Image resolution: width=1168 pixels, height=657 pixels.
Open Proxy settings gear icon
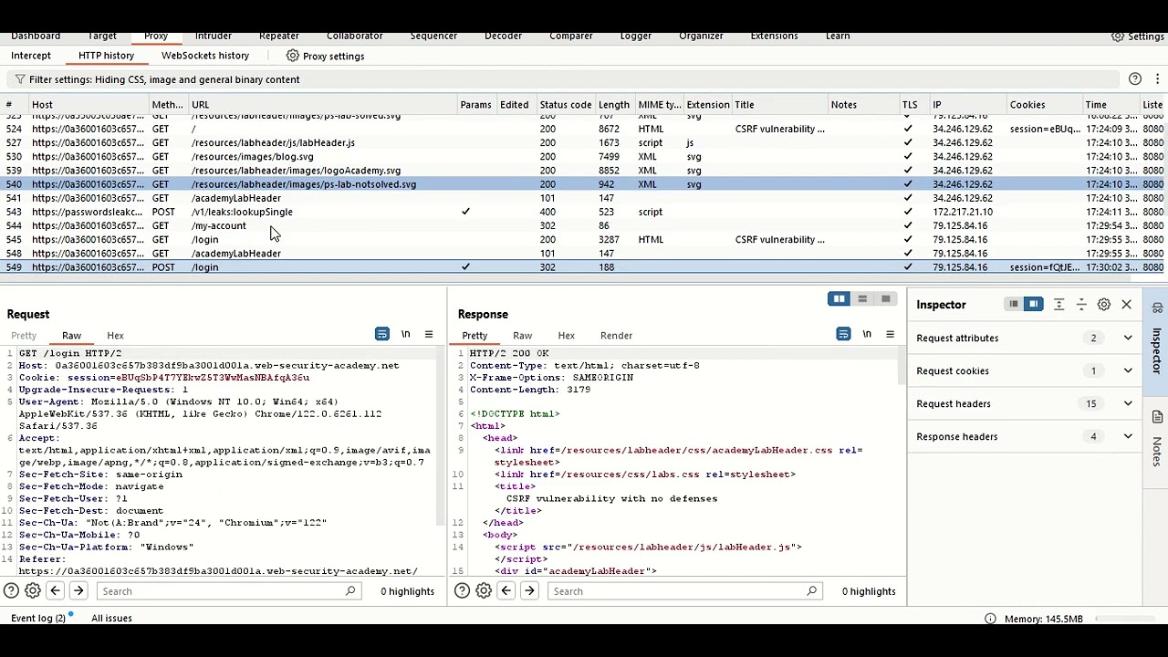(292, 56)
